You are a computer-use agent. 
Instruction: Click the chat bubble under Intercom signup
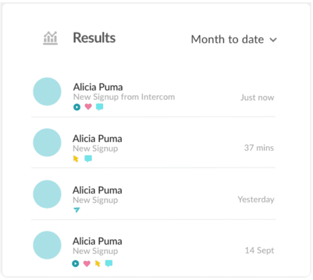(100, 107)
